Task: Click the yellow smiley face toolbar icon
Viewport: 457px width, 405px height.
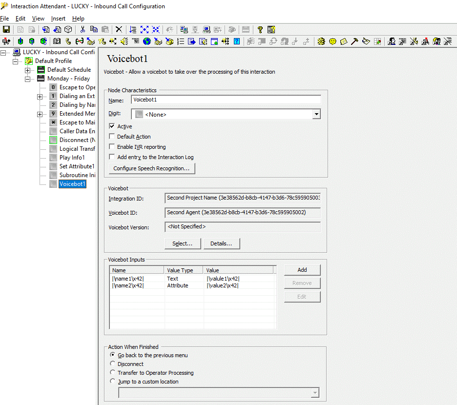Action: point(332,41)
